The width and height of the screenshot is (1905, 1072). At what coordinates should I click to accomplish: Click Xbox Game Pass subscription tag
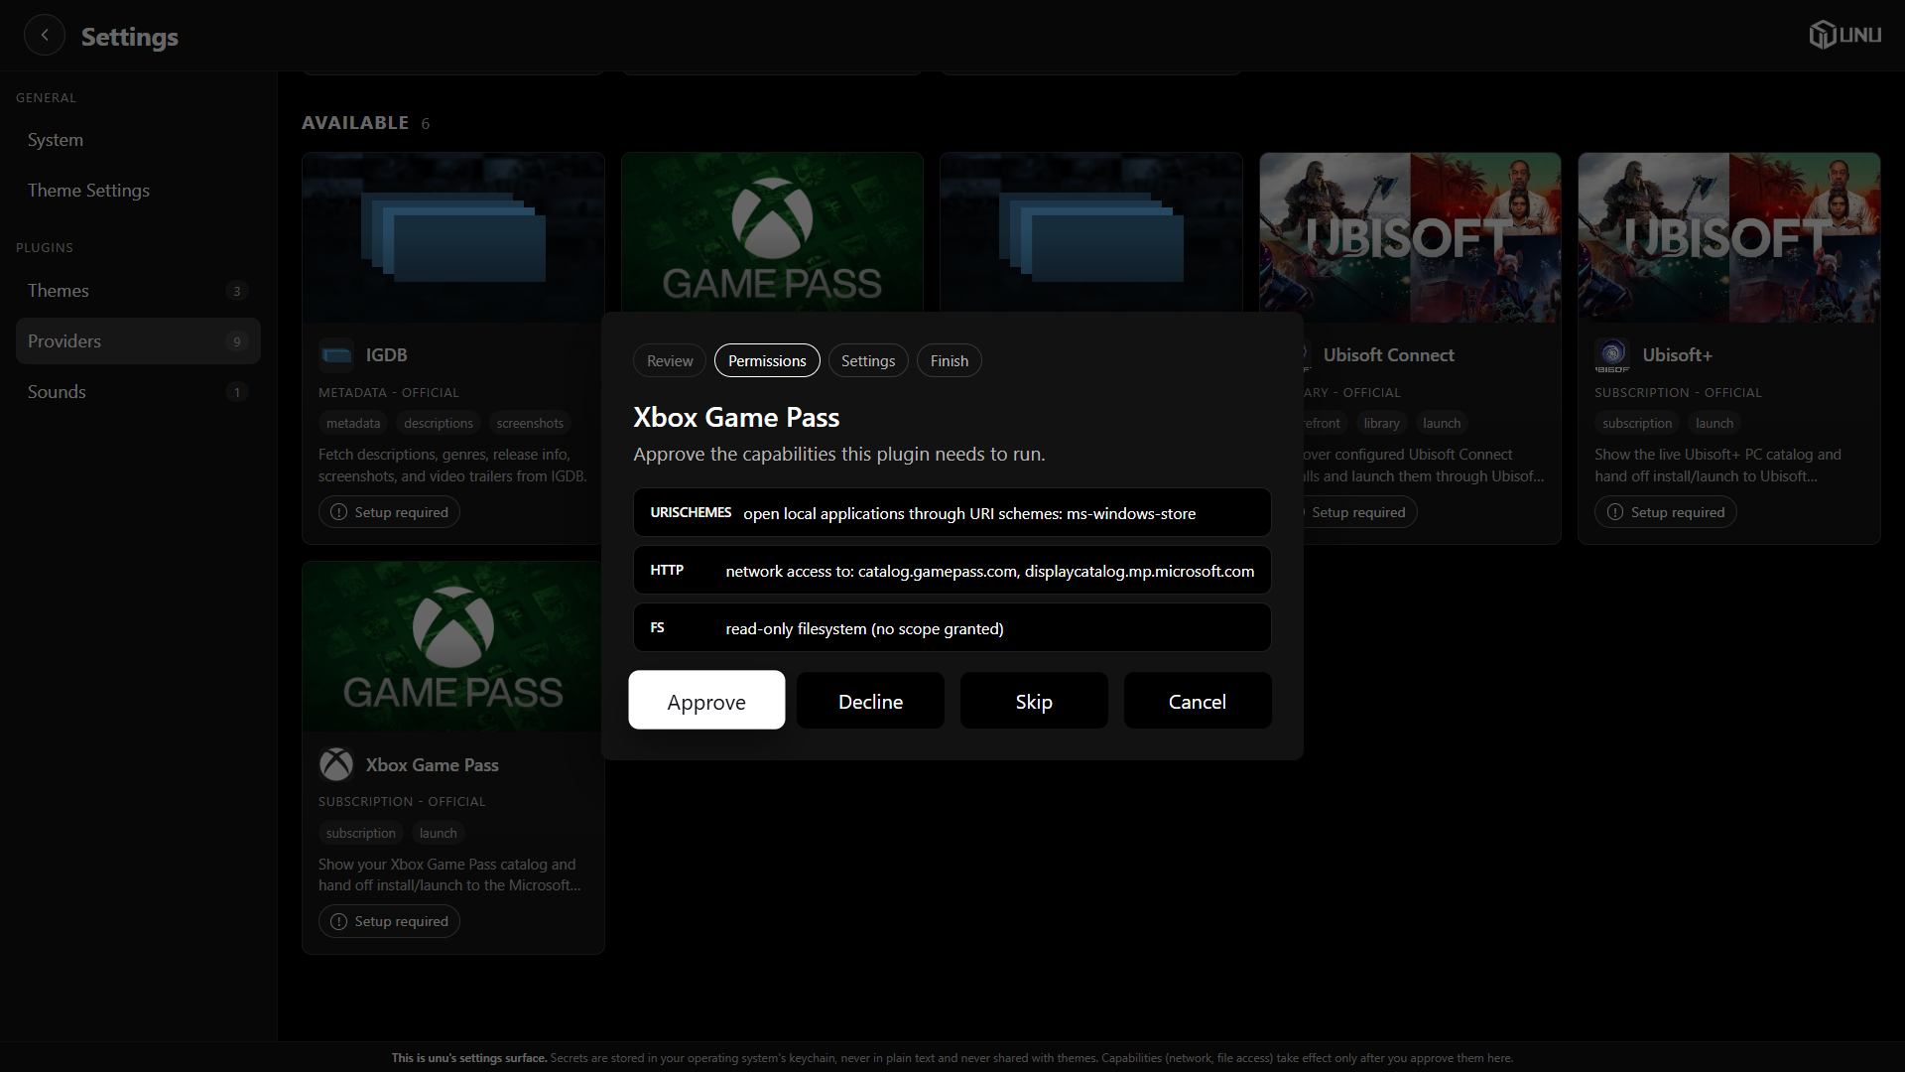(361, 833)
